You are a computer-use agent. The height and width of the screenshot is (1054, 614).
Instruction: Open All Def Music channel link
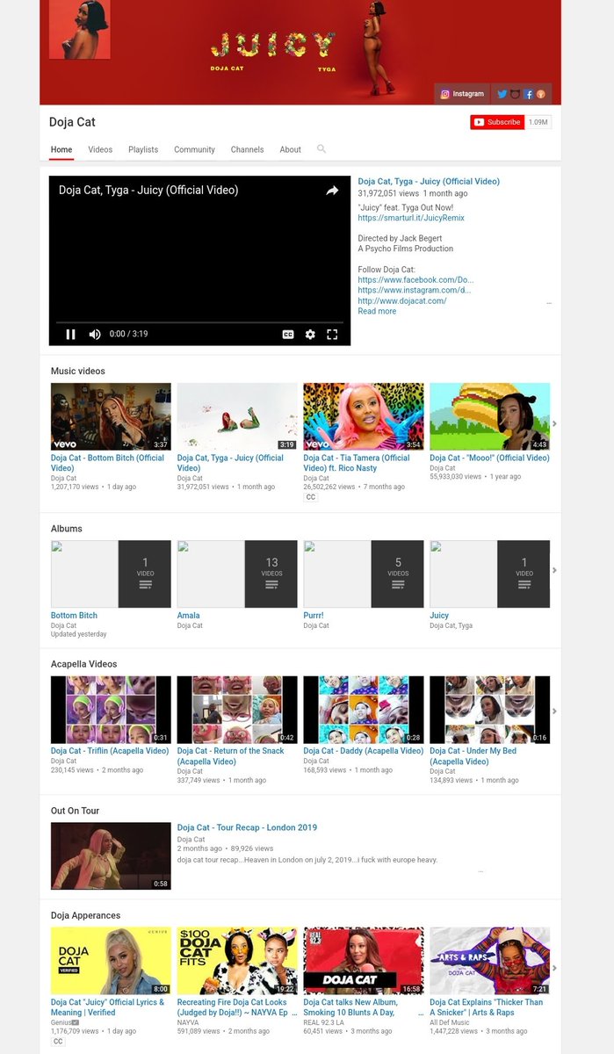pos(450,1022)
